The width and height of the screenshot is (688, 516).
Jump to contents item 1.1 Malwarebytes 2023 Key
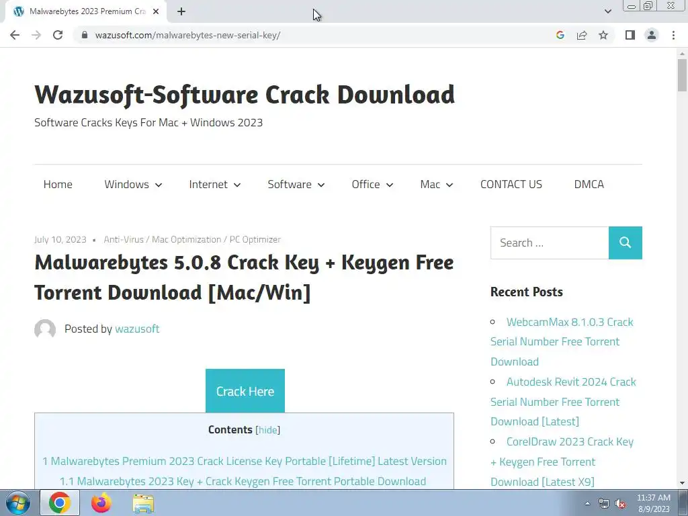pos(243,481)
